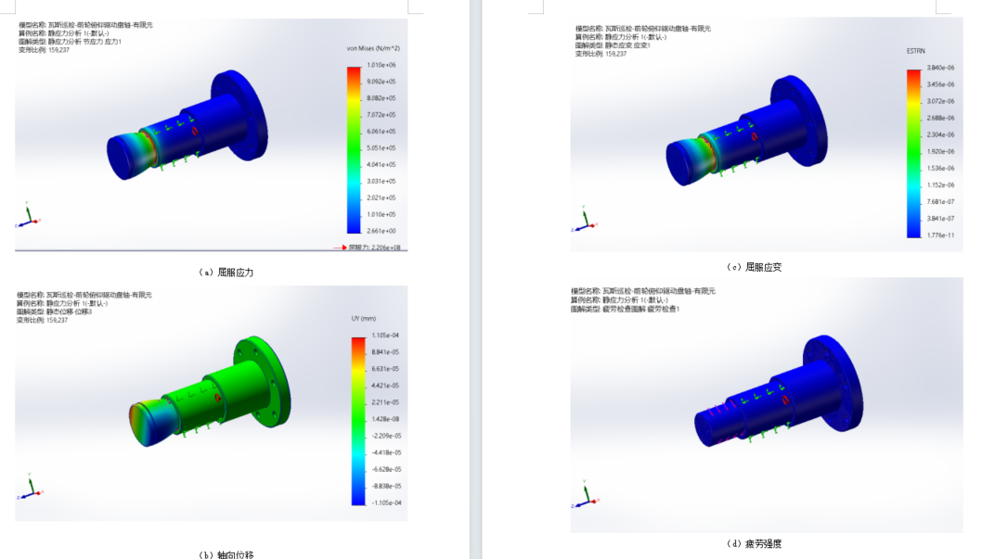The height and width of the screenshot is (559, 982).
Task: Click legend value "-6.628e-05"
Action: click(386, 469)
